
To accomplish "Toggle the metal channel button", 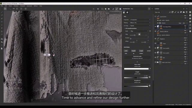I will click(149, 51).
